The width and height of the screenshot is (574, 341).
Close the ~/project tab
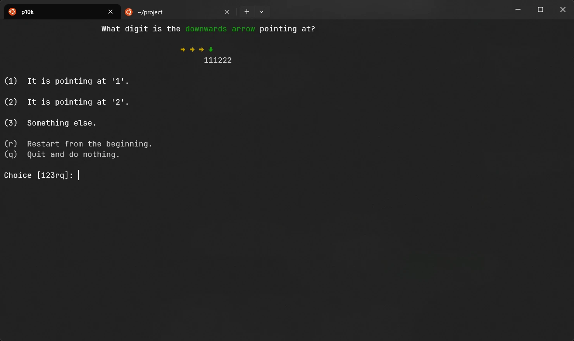(x=227, y=12)
